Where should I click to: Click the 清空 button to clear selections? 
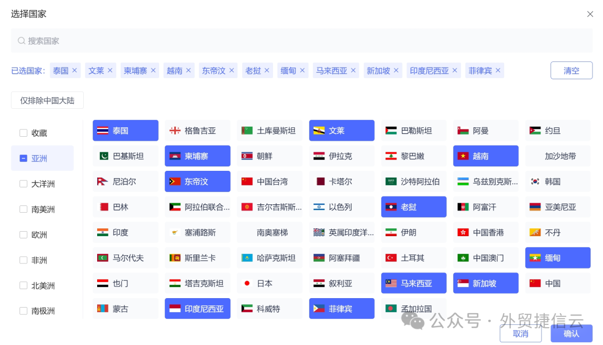[571, 70]
